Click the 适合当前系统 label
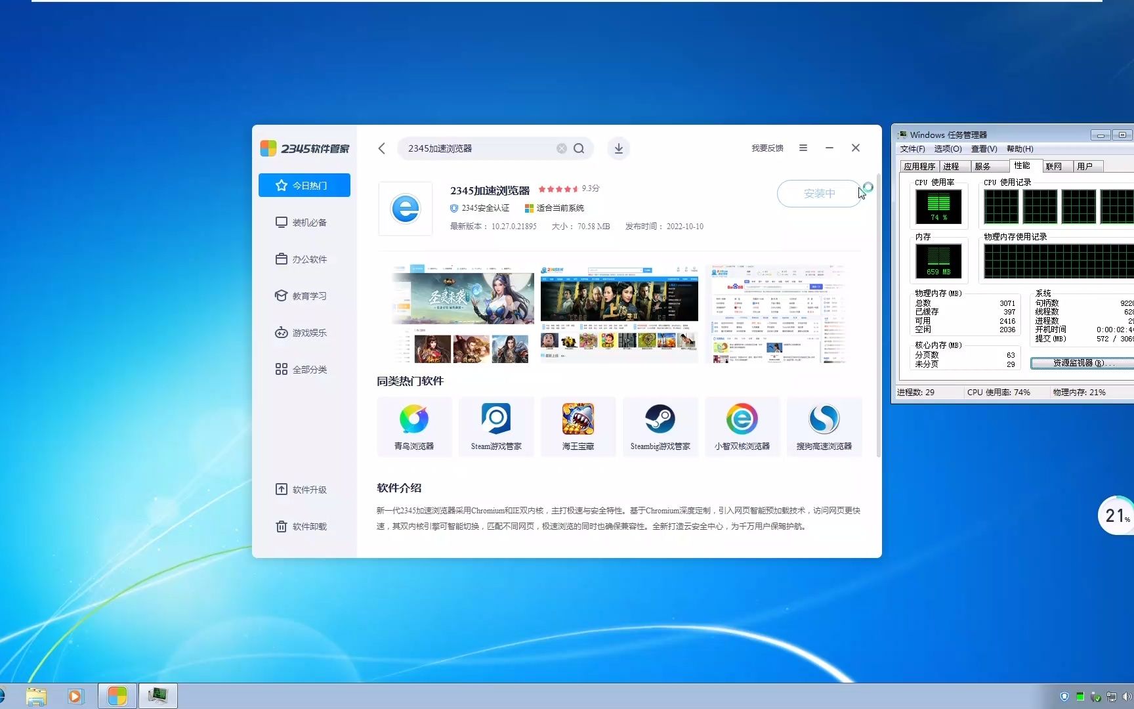This screenshot has width=1134, height=709. pos(555,208)
